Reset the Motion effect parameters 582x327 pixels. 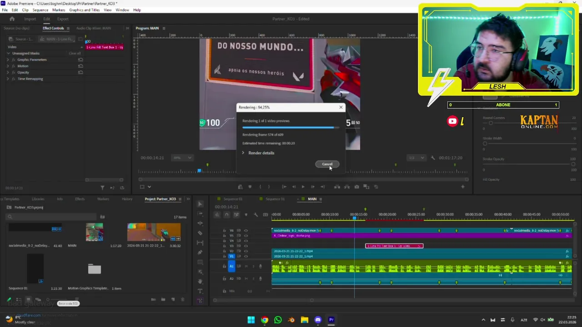tap(80, 66)
